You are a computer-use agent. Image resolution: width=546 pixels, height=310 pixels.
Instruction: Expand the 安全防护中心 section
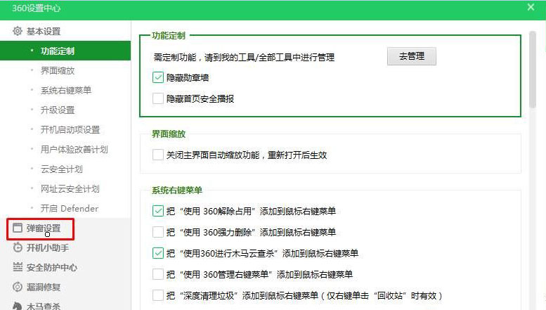(x=52, y=268)
